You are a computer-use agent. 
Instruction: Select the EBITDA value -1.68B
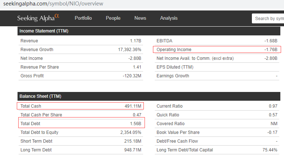[x=271, y=41]
